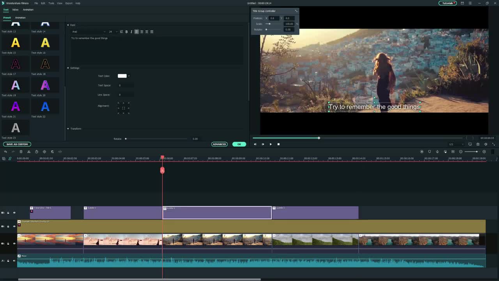The height and width of the screenshot is (281, 499).
Task: Open the Speed/Duration clock icon
Action: click(x=37, y=151)
